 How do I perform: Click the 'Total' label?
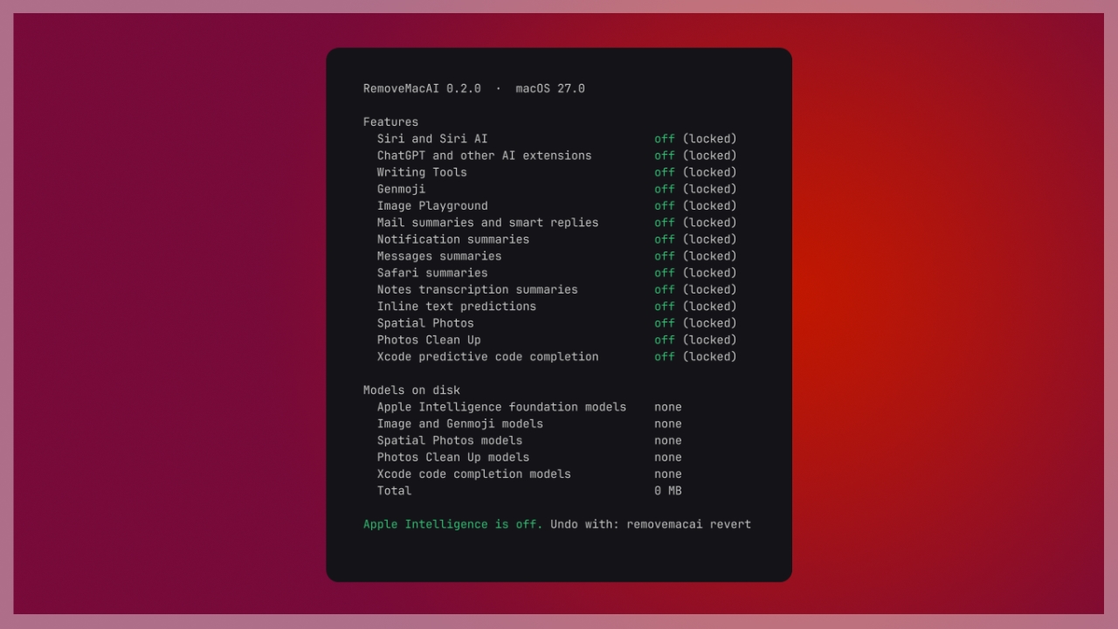pyautogui.click(x=394, y=491)
